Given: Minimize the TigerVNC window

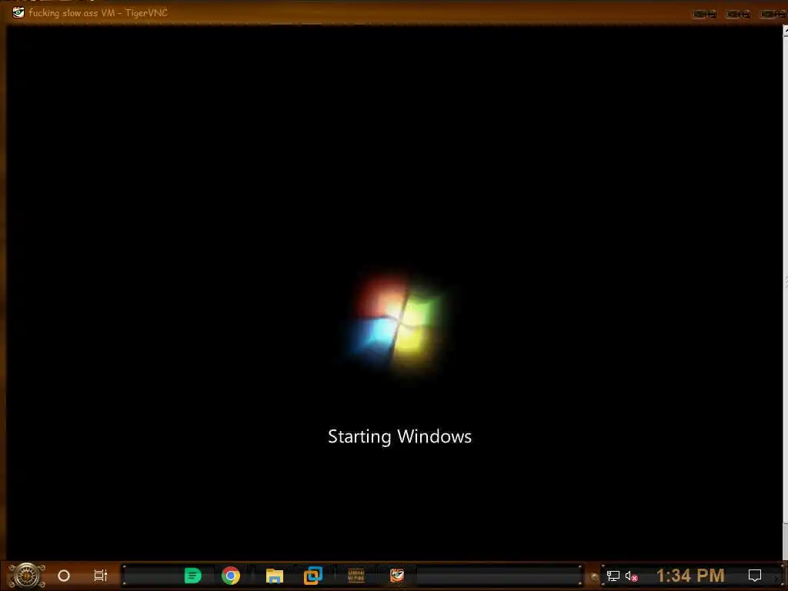Looking at the screenshot, I should [x=705, y=14].
